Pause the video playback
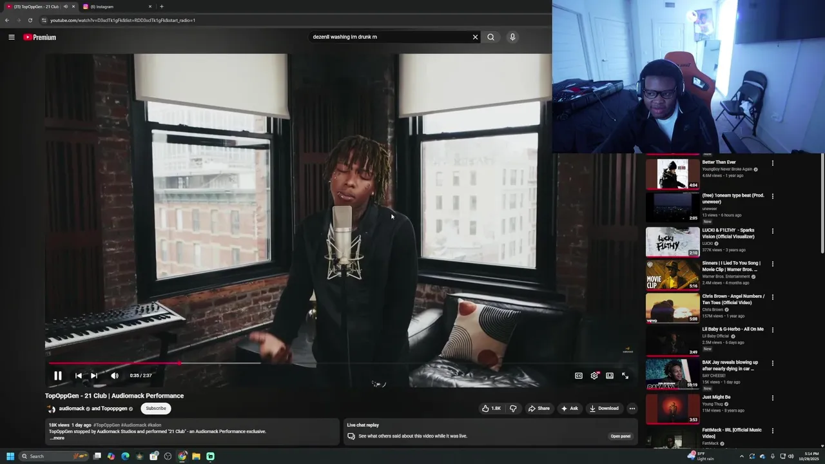 coord(58,376)
